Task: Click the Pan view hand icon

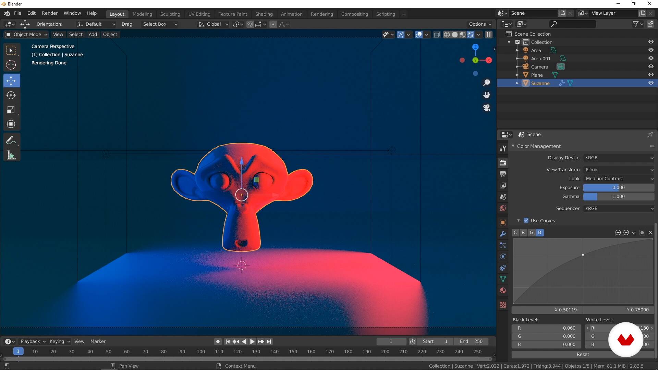Action: [x=486, y=95]
